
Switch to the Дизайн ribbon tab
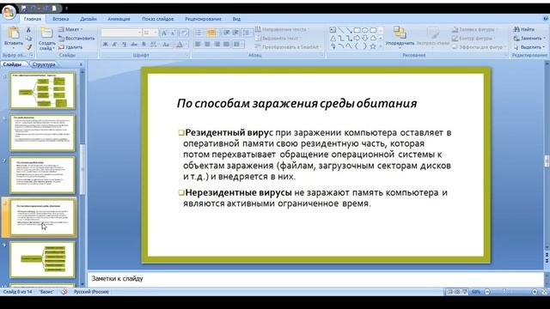click(x=88, y=19)
